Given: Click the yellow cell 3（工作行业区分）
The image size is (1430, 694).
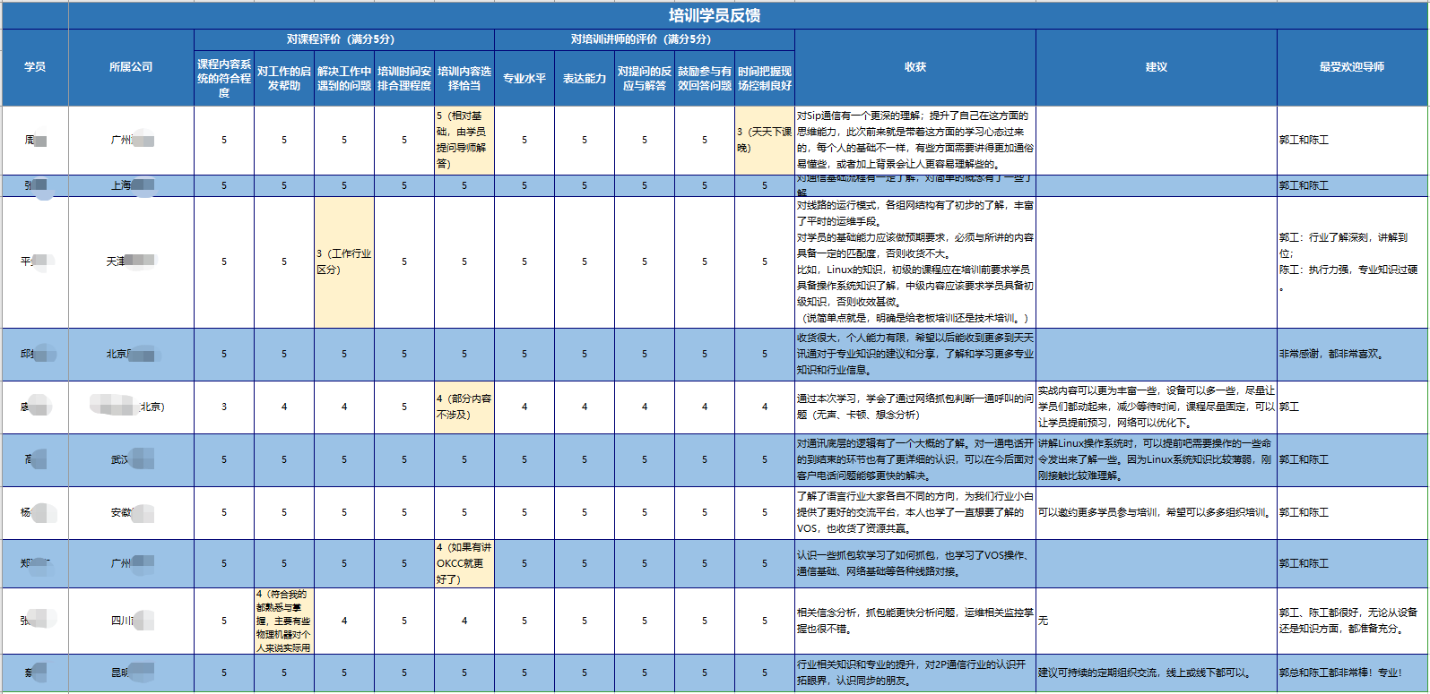Looking at the screenshot, I should tap(344, 261).
